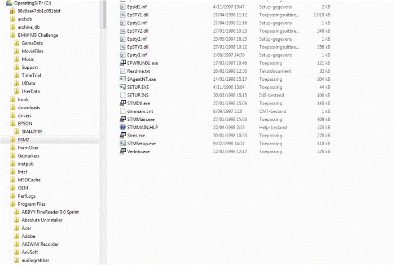The image size is (395, 265).
Task: Click the CNT-bestand type of stmmain.cnt
Action: (273, 111)
